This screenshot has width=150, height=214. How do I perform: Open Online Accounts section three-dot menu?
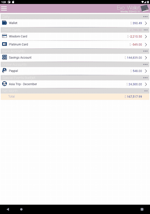point(145,64)
